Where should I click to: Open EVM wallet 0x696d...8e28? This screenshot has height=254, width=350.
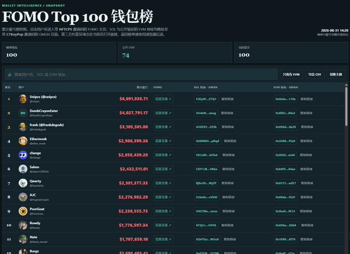coord(286,127)
